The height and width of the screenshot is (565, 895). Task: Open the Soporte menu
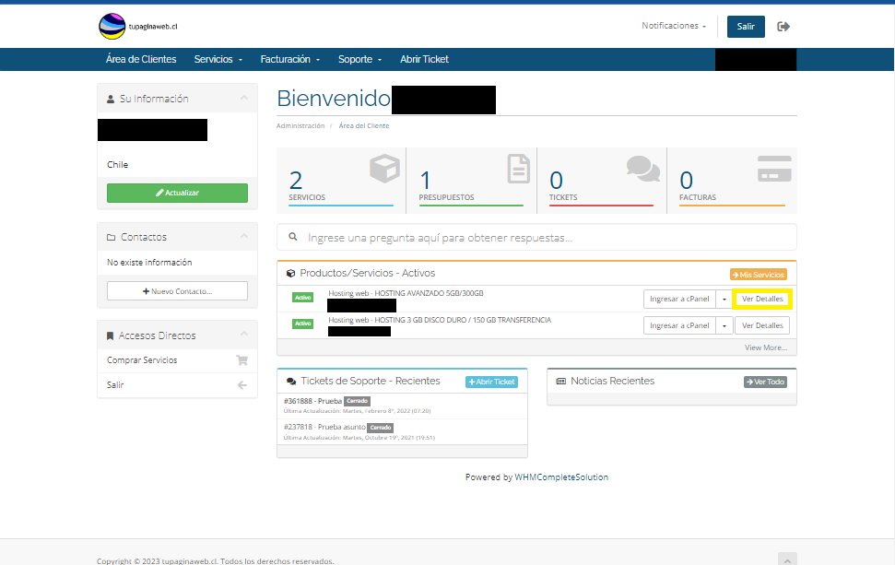pyautogui.click(x=359, y=59)
